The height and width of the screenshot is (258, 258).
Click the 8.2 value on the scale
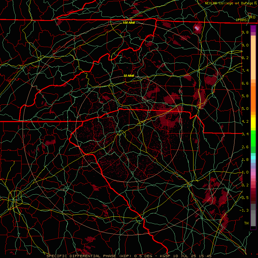245,58
